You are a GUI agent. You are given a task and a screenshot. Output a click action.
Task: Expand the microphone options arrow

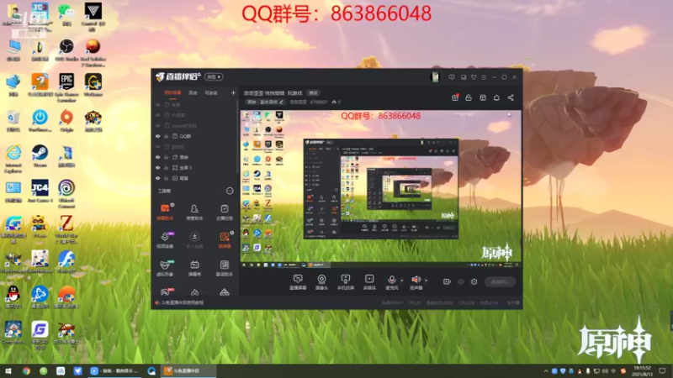[402, 281]
